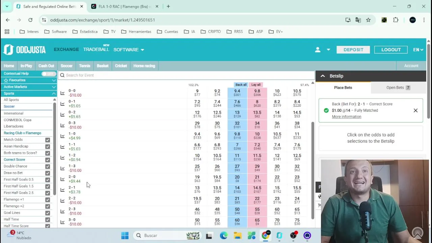The height and width of the screenshot is (243, 432).
Task: Switch to Place Bets tab
Action: click(343, 88)
